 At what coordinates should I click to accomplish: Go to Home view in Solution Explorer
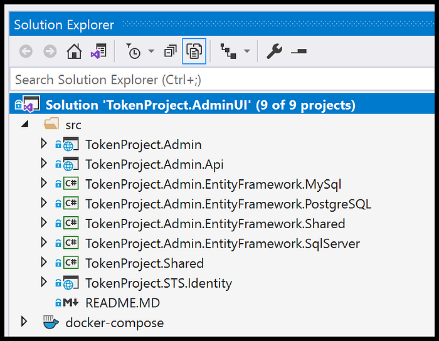[x=74, y=51]
